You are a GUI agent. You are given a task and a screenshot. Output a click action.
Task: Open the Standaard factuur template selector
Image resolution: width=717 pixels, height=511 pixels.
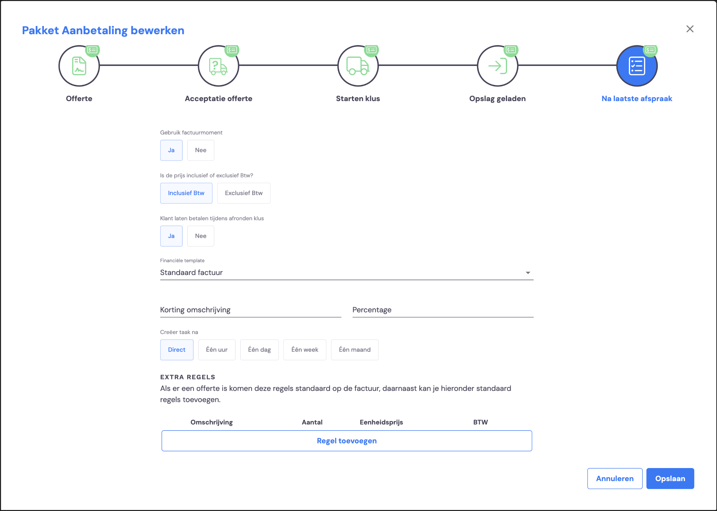pos(347,273)
